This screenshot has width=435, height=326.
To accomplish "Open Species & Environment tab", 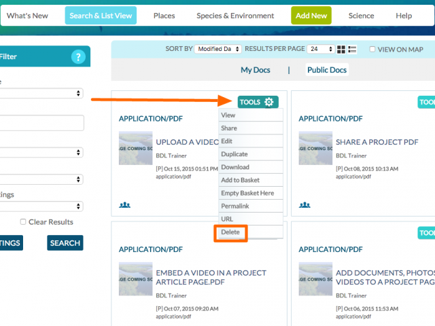I will click(x=235, y=16).
